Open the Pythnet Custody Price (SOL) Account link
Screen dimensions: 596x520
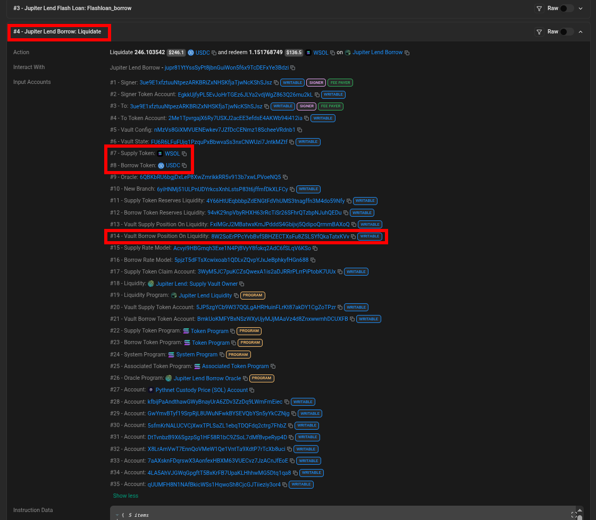pos(202,390)
